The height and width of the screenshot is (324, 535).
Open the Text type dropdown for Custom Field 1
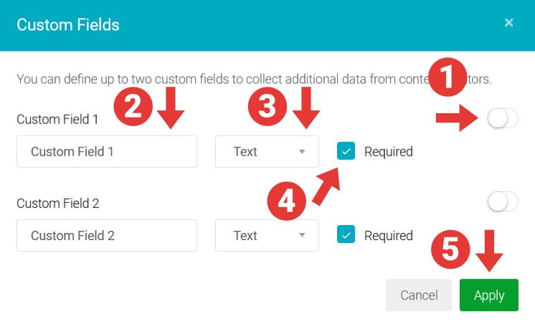pyautogui.click(x=267, y=152)
